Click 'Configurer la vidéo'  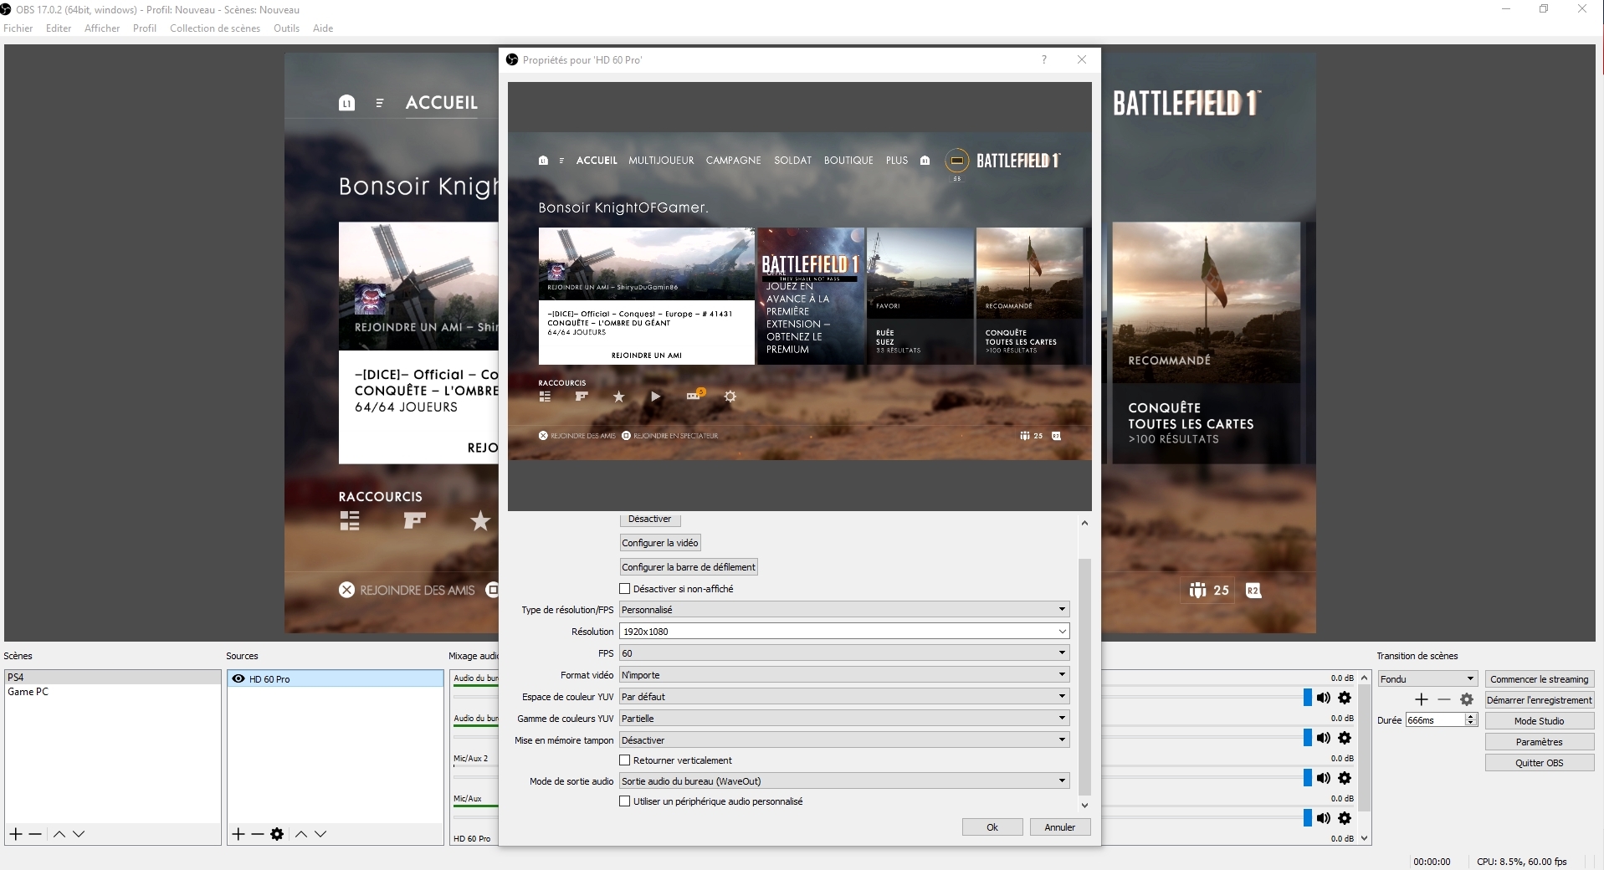coord(660,543)
